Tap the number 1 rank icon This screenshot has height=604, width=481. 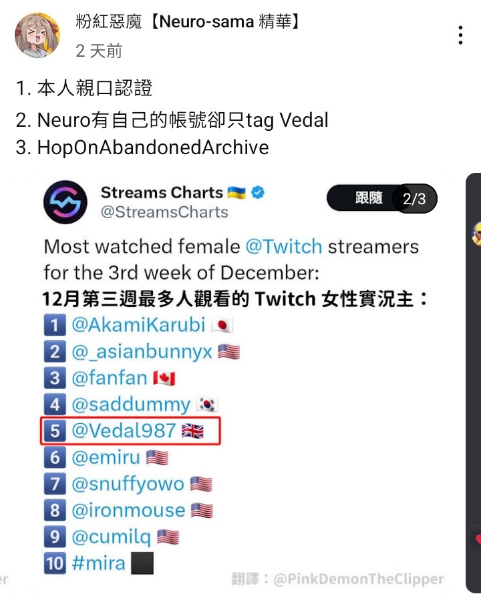point(54,325)
